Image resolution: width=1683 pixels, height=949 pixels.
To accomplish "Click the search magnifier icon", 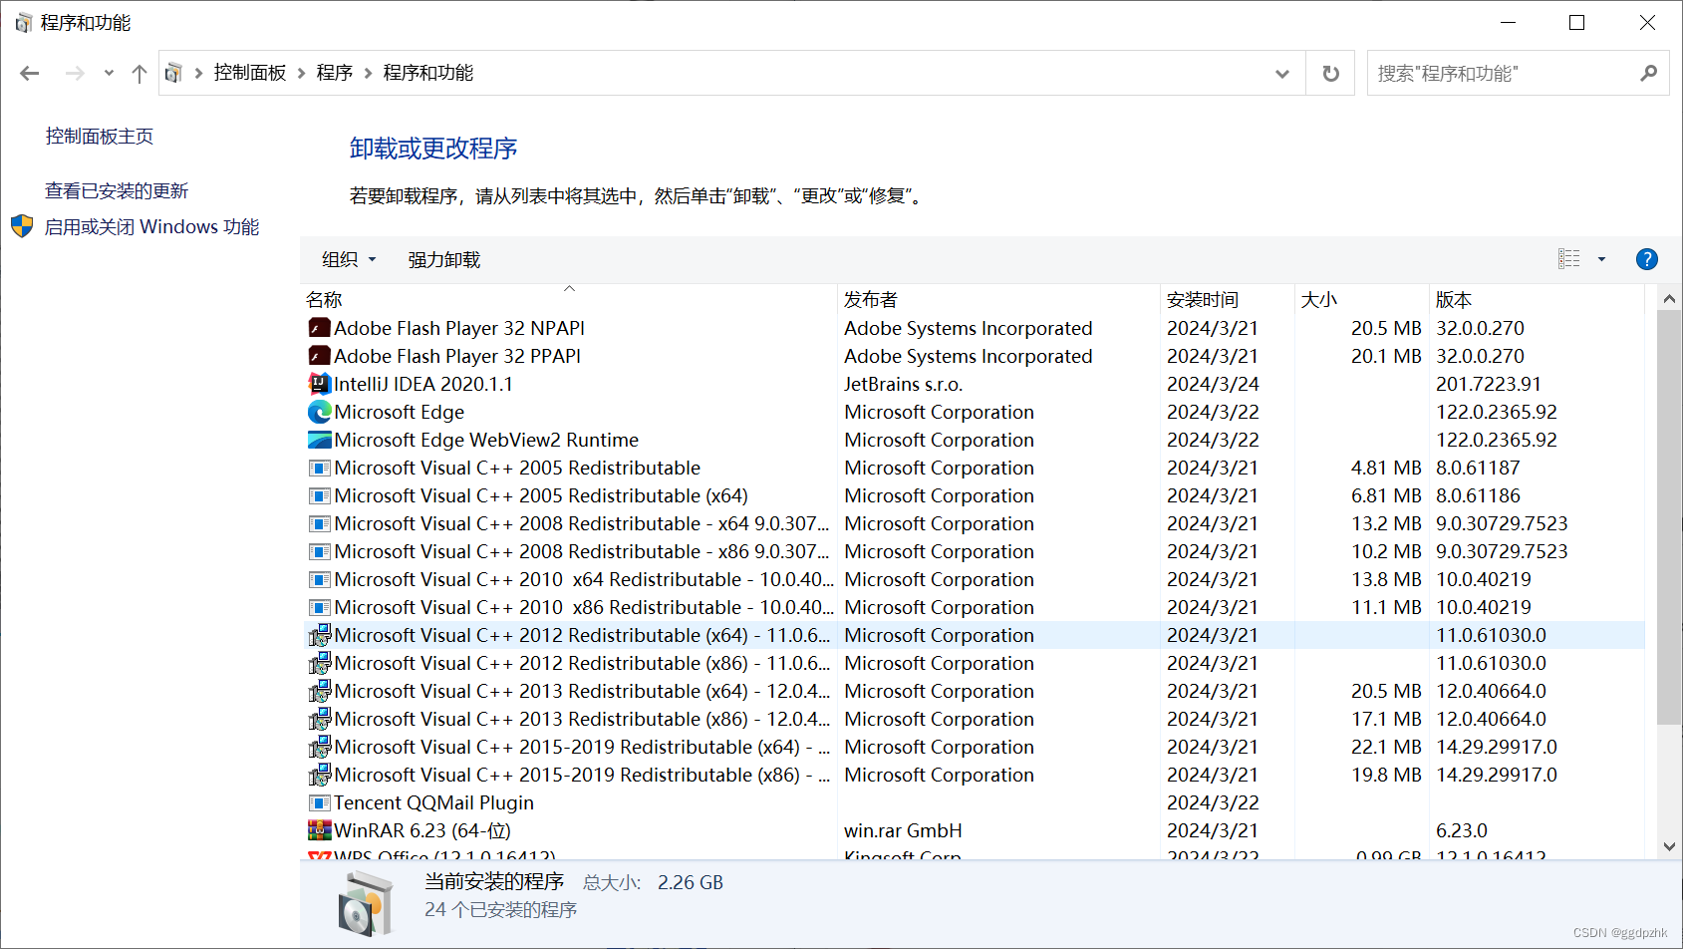I will tap(1648, 73).
